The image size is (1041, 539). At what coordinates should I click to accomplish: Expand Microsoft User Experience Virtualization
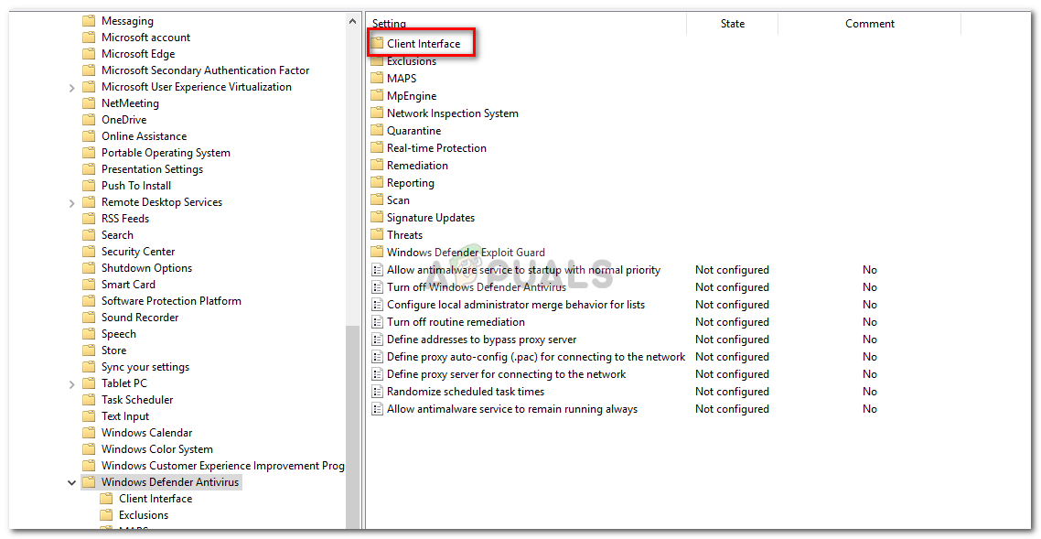click(71, 86)
